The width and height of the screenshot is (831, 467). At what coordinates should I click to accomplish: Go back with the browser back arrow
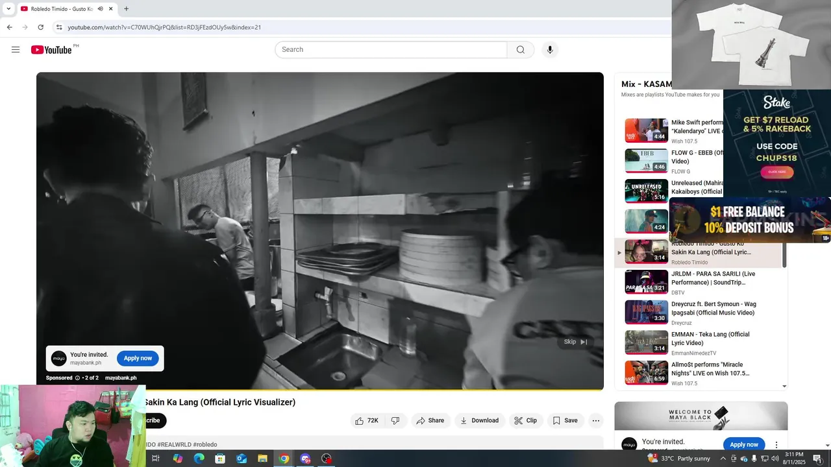[9, 27]
